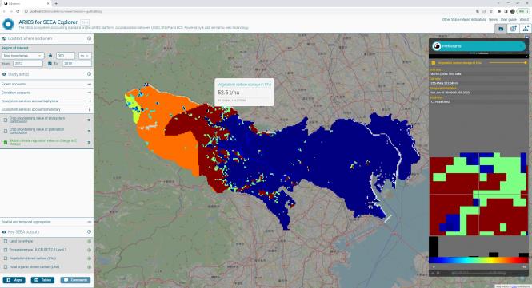
Task: Open the Map boundaries region dropdown
Action: click(22, 56)
